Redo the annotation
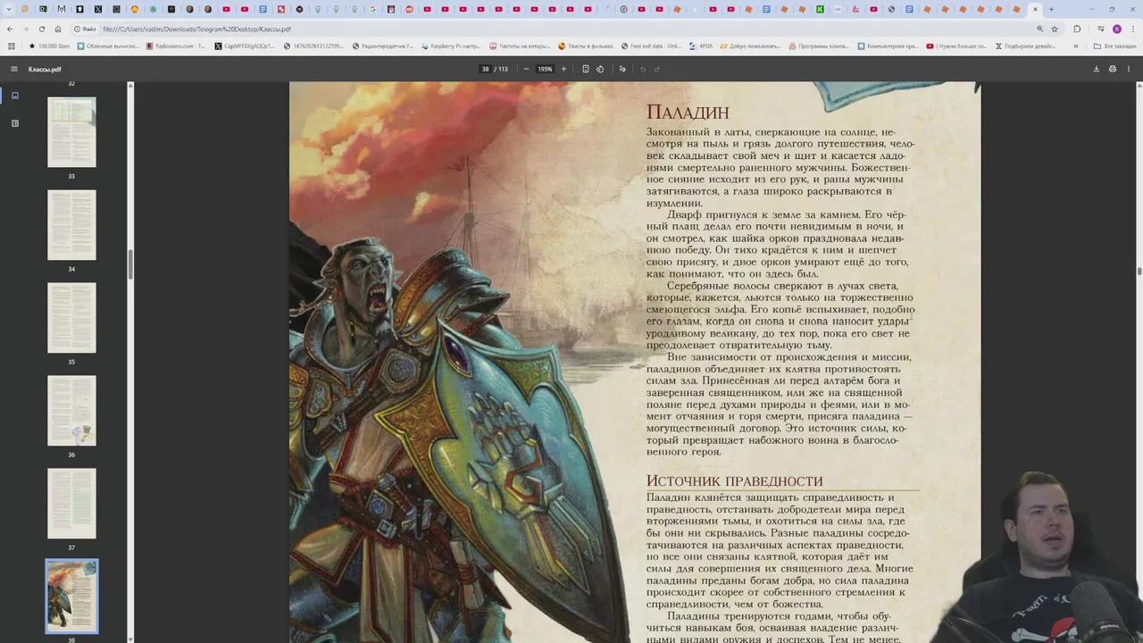This screenshot has width=1143, height=643. [657, 69]
